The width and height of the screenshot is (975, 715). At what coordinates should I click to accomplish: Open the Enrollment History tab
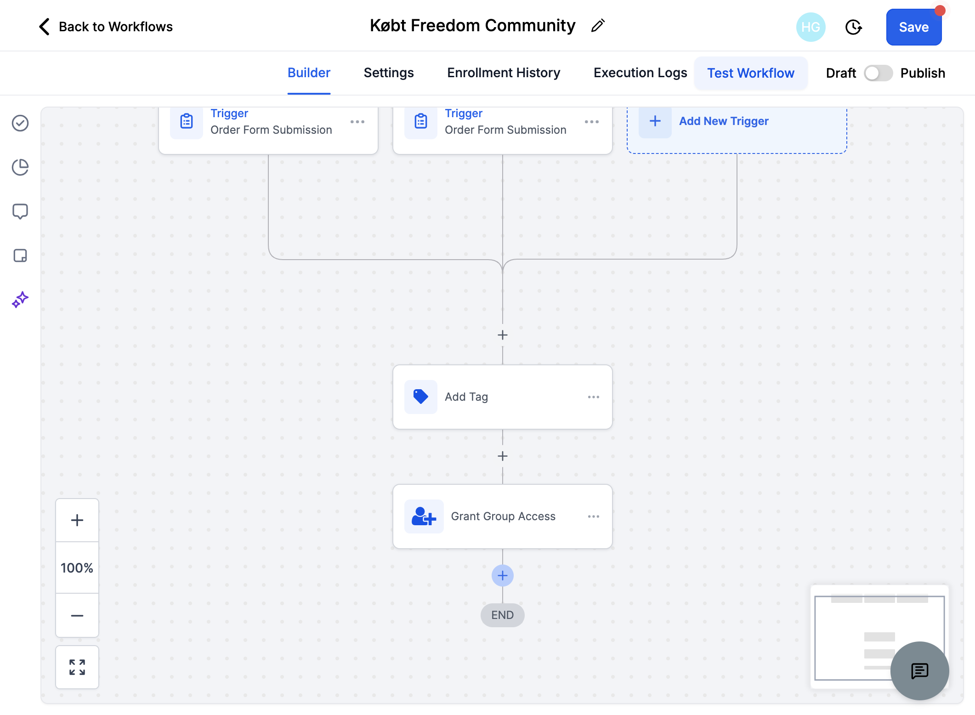click(504, 73)
